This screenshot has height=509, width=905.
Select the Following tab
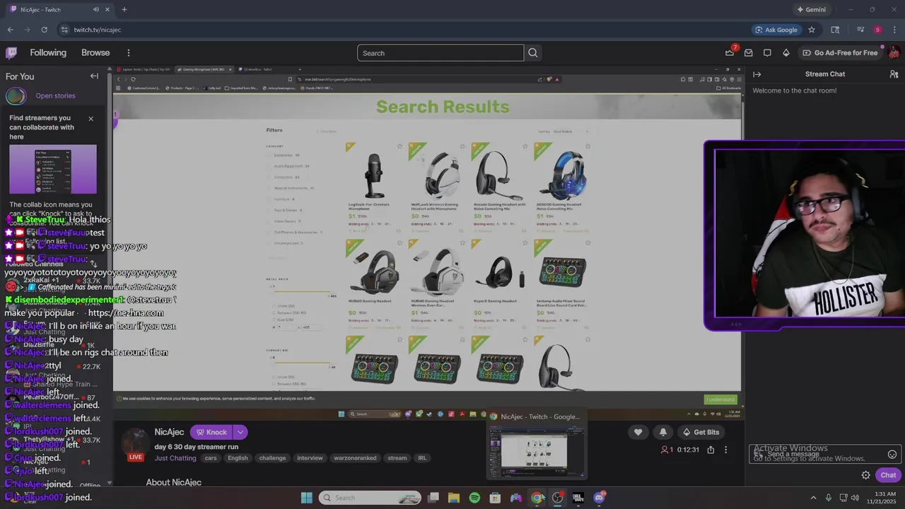[48, 52]
